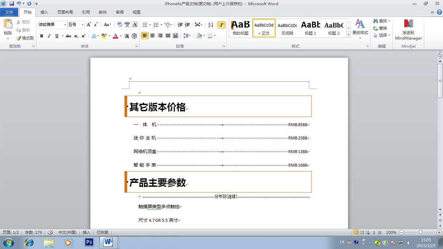Apply the 无间隔 style
The image size is (443, 249).
point(287,28)
